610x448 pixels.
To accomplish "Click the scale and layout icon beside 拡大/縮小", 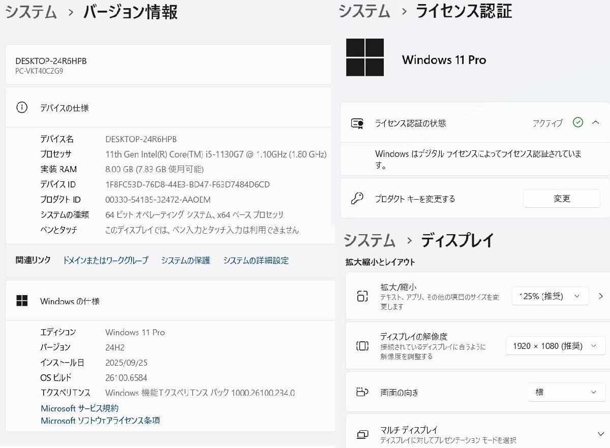I will pos(361,296).
